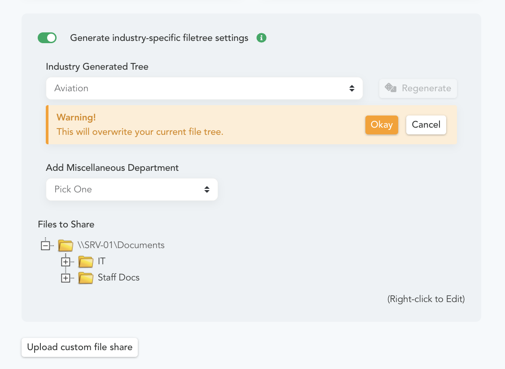Click the 'This will overwrite your current file tree.' message
This screenshot has height=369, width=505.
tap(140, 132)
